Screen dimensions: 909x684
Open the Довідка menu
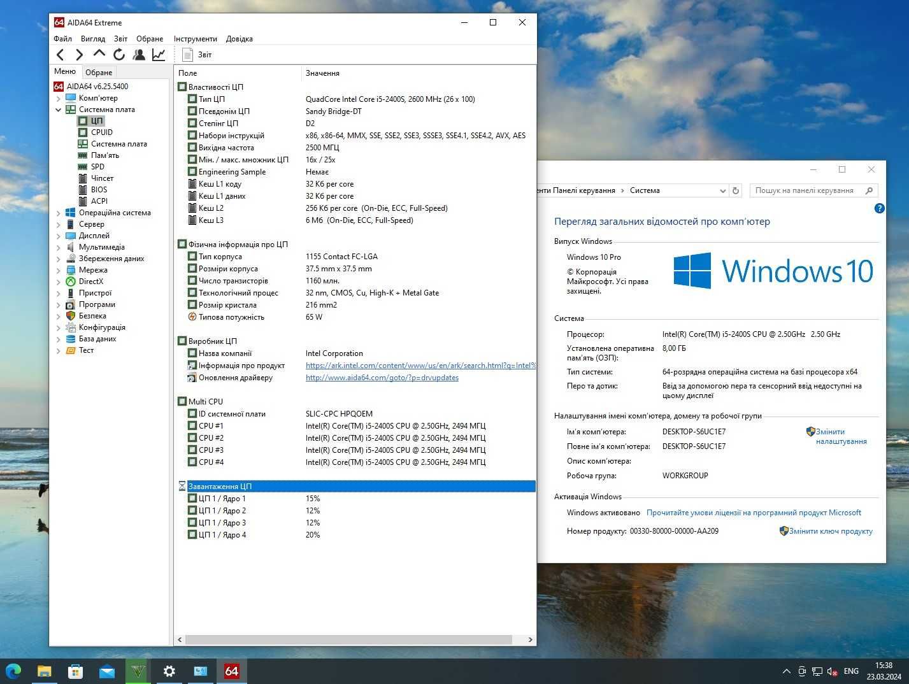point(239,39)
